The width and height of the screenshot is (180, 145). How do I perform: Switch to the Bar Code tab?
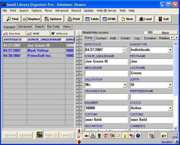[53, 27]
